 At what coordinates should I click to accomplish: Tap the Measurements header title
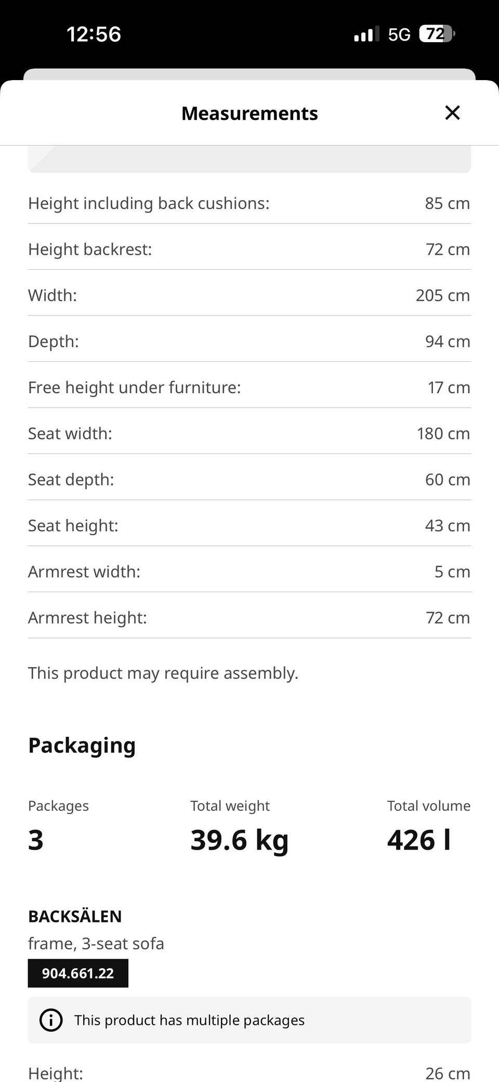249,113
